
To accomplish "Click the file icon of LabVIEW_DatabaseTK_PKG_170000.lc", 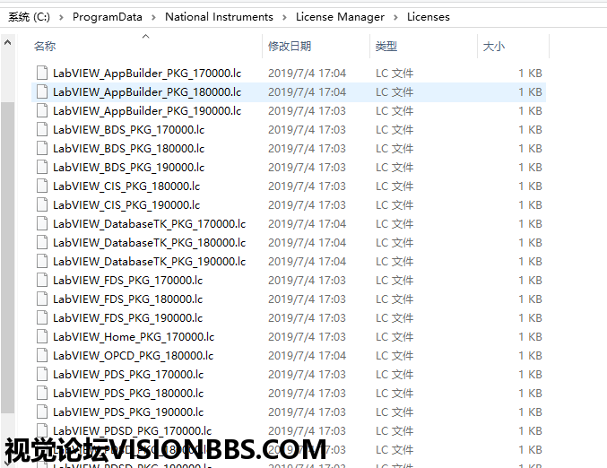I will pos(42,224).
